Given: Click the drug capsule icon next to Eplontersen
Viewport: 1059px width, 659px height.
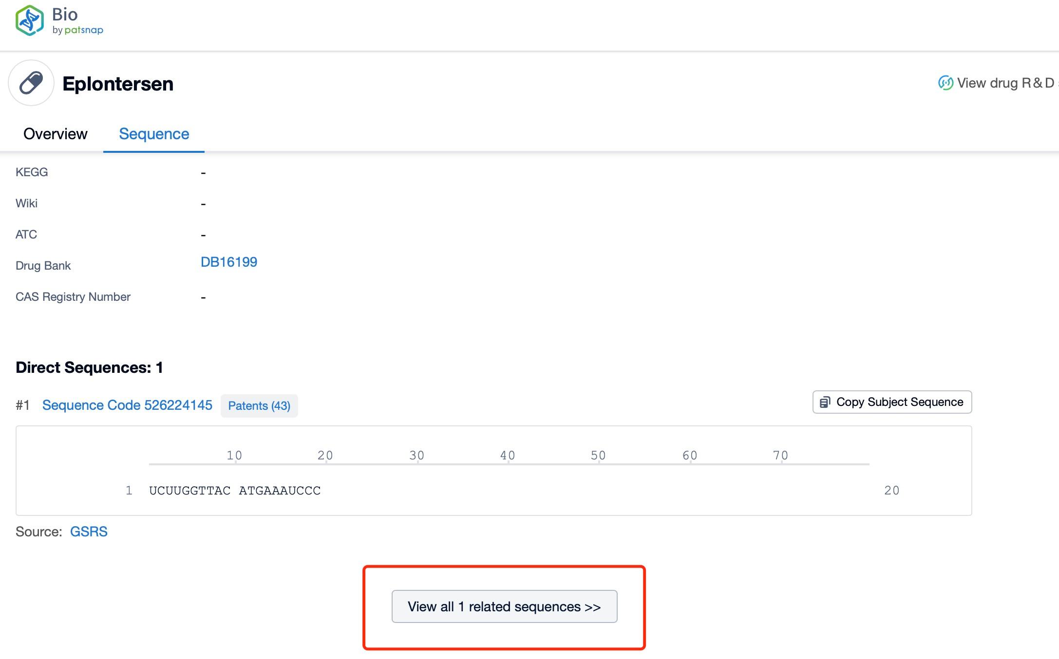Looking at the screenshot, I should point(31,84).
